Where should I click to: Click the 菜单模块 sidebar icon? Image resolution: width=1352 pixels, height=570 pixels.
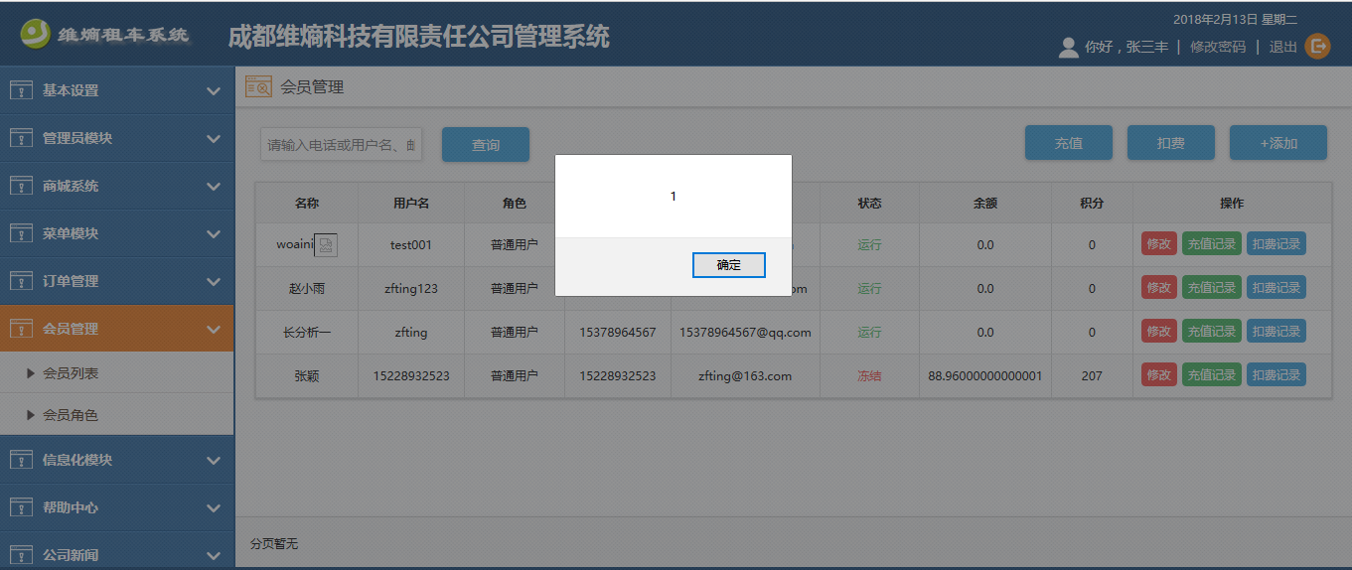click(21, 233)
